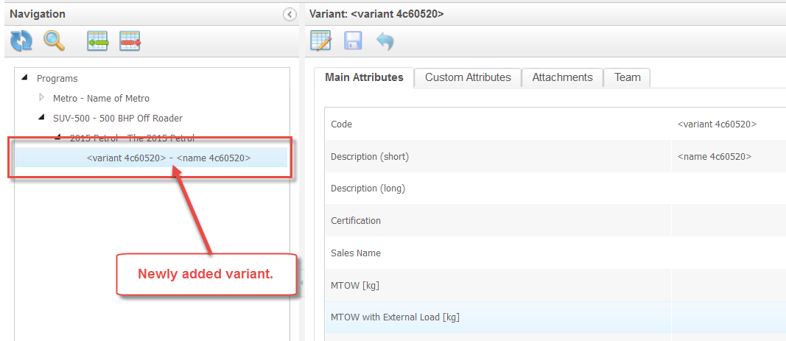Screen dimensions: 786x341
Task: Switch to the Main Attributes tab
Action: pos(364,77)
